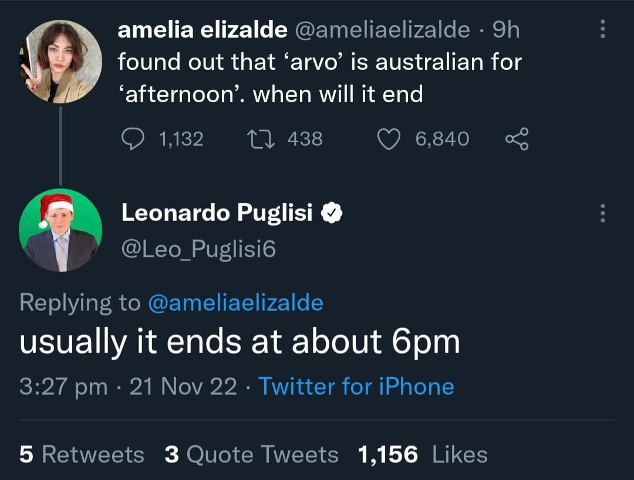The width and height of the screenshot is (634, 480).
Task: View the 1,156 Likes list
Action: pyautogui.click(x=423, y=454)
